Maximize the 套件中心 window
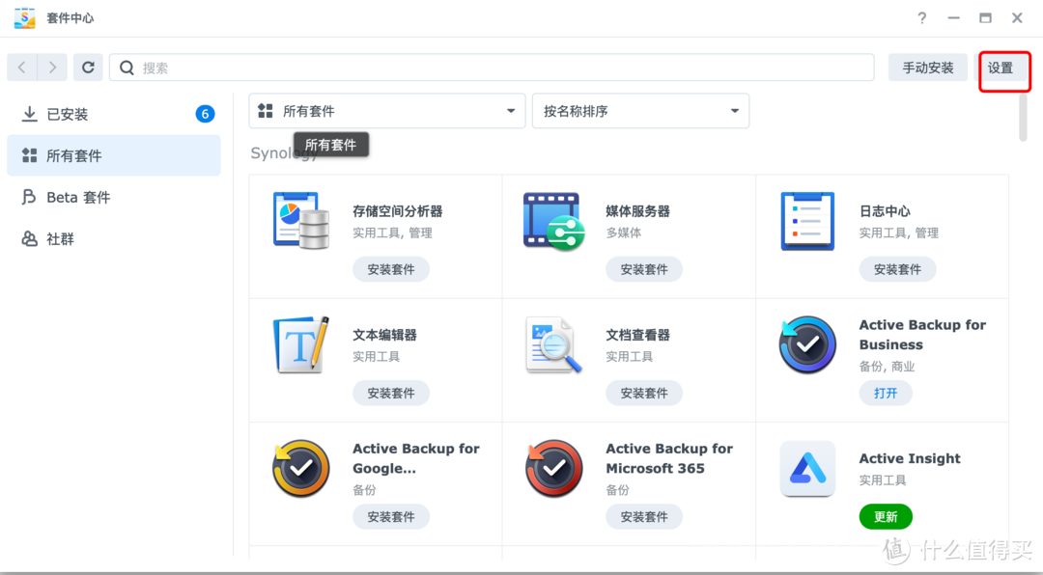Image resolution: width=1043 pixels, height=575 pixels. coord(985,18)
